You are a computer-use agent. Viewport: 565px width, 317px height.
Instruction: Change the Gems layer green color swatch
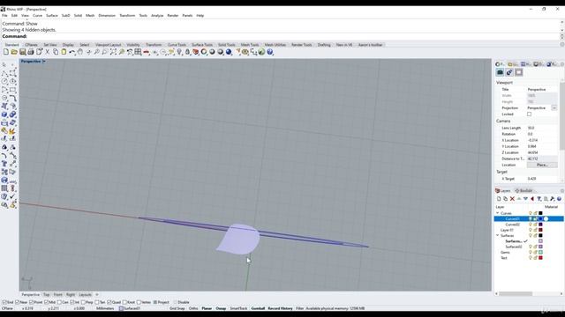(540, 253)
